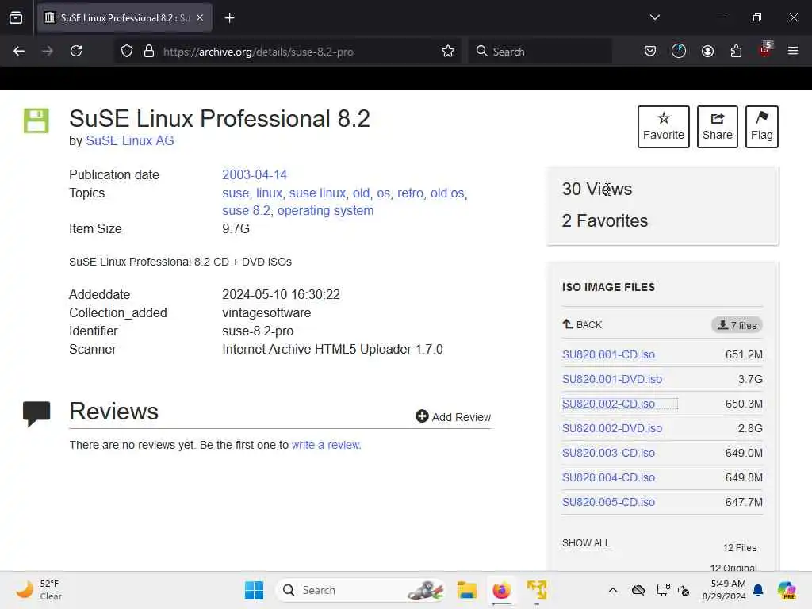Close the SuSE Linux Professional tab
This screenshot has width=812, height=609.
pyautogui.click(x=200, y=17)
